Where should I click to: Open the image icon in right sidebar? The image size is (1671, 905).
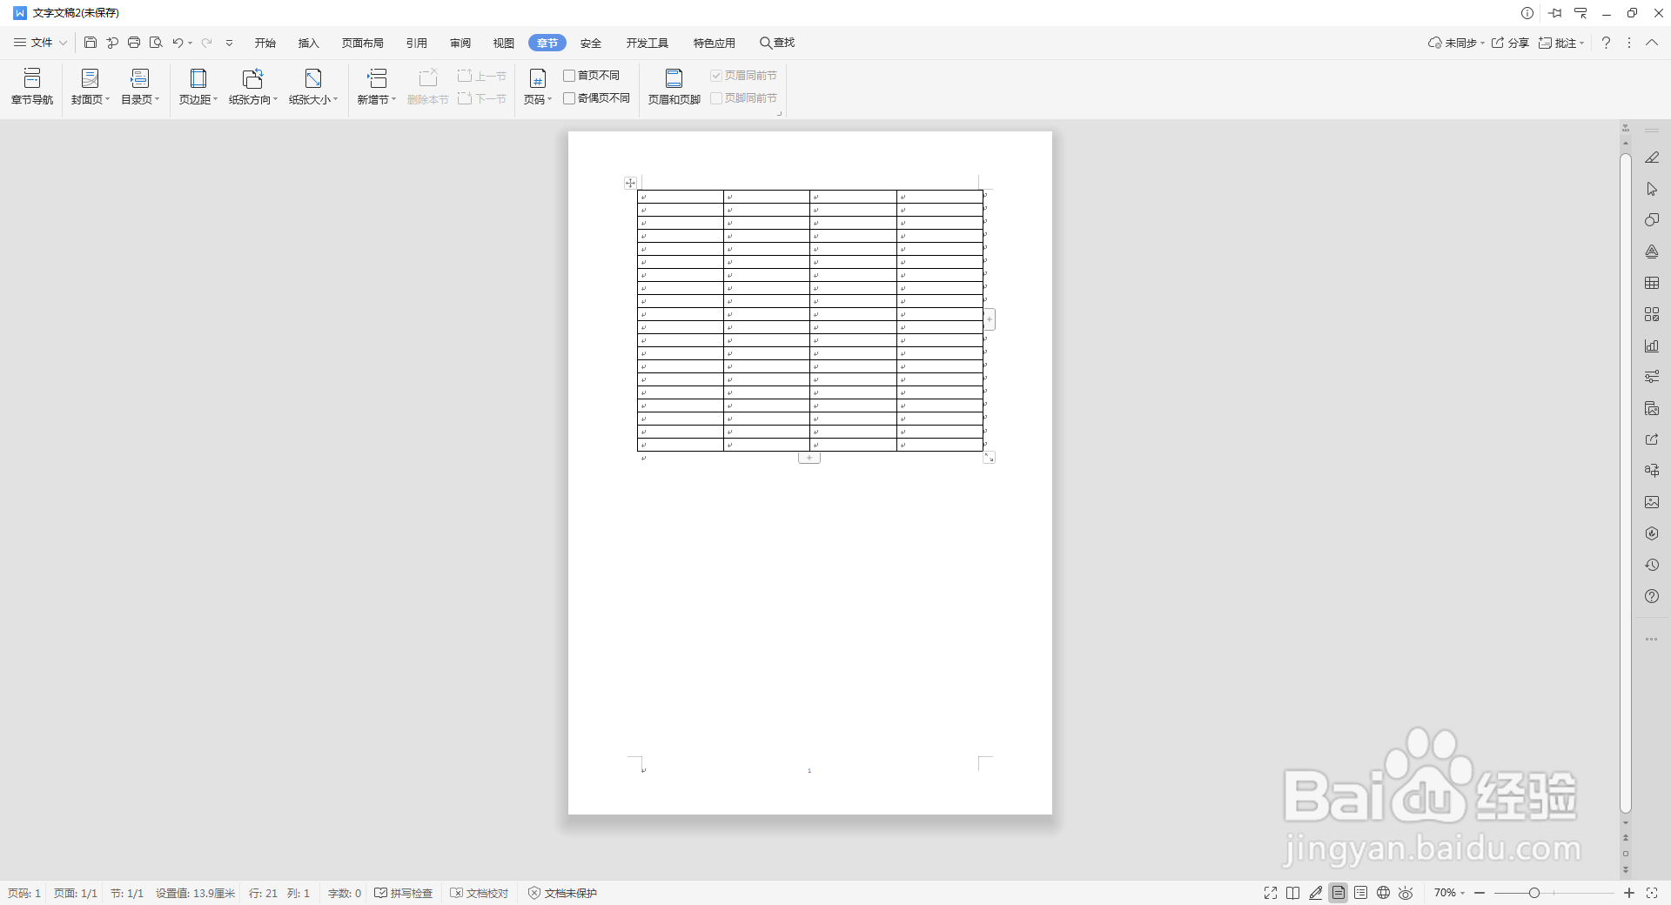click(x=1652, y=502)
